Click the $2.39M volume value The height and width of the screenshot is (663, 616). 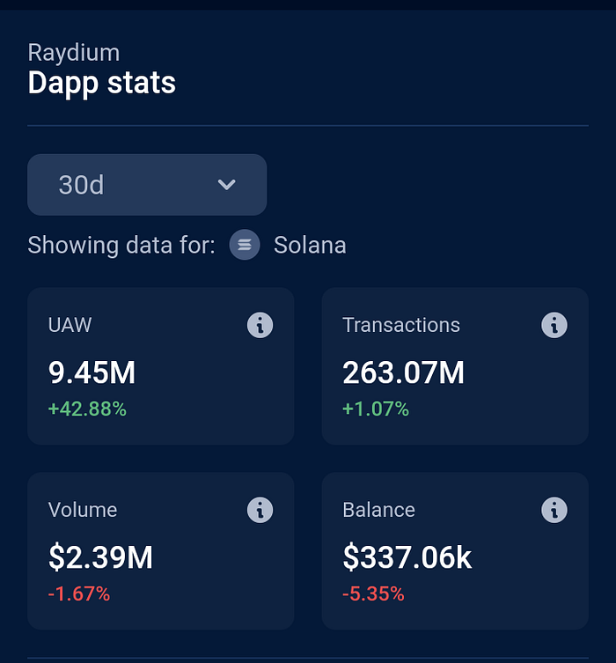pos(100,557)
